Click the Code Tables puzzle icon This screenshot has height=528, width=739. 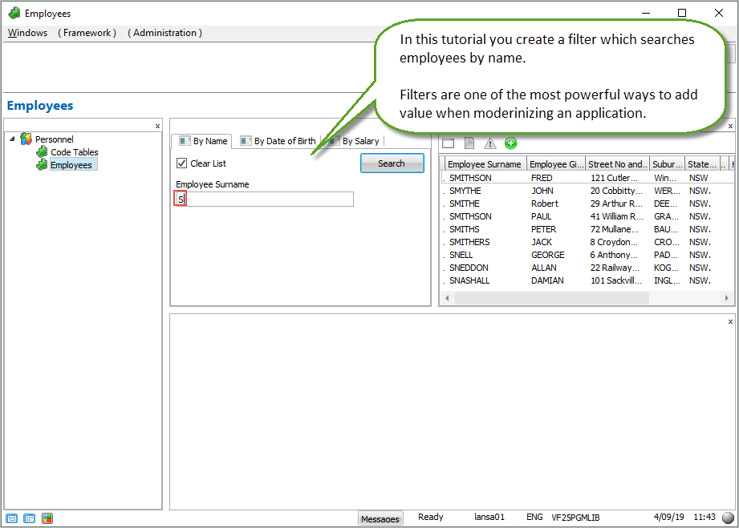(x=42, y=151)
